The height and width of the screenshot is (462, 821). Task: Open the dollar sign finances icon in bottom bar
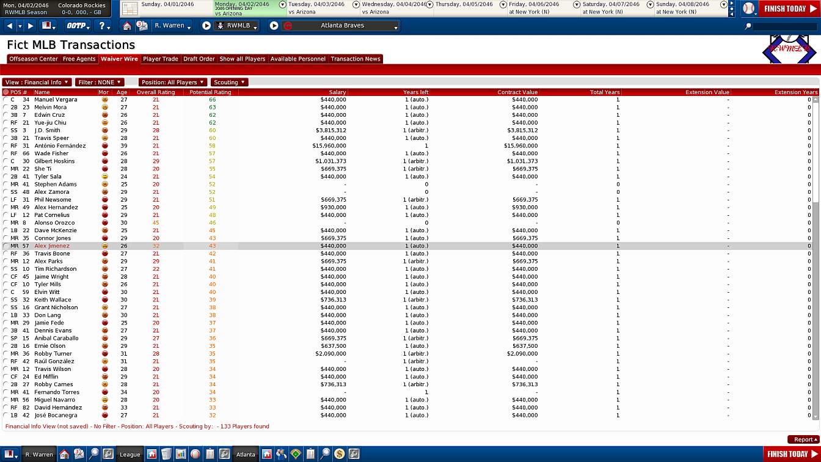[x=339, y=454]
